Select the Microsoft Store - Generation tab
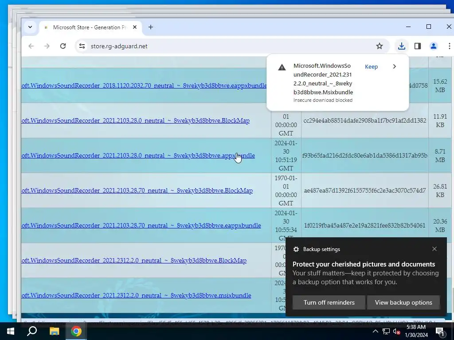454x340 pixels. [x=90, y=27]
